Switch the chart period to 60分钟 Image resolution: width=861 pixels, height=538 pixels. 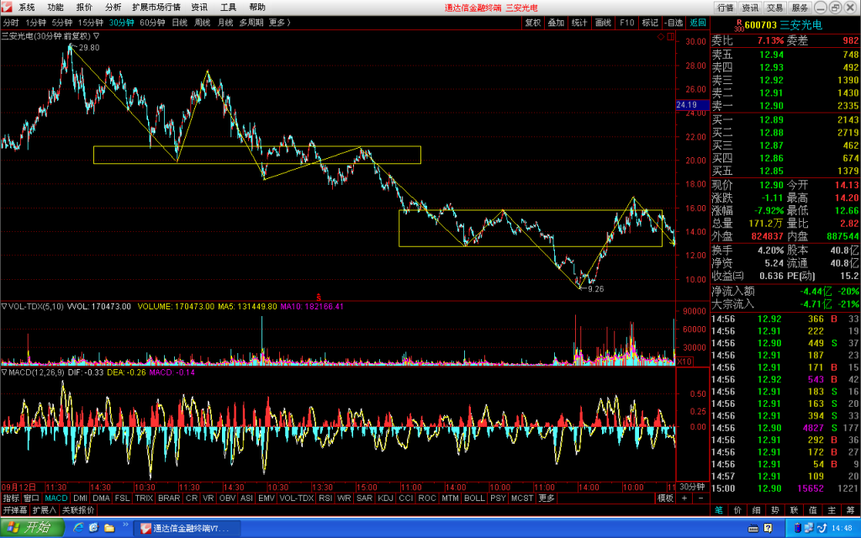[x=152, y=23]
